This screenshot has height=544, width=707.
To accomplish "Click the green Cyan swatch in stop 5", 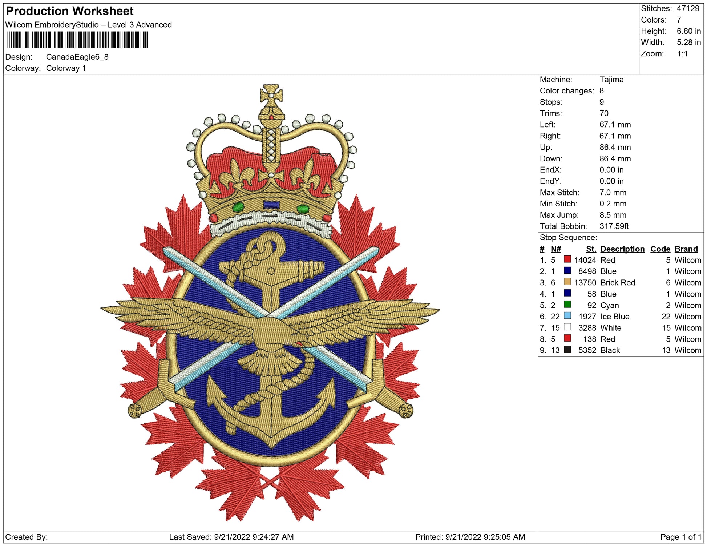I will pos(567,304).
